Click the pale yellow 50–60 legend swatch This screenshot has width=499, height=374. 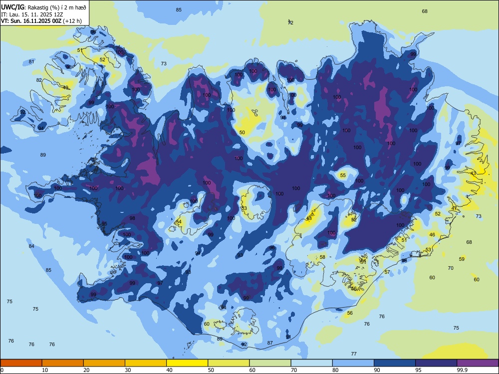[x=229, y=363]
